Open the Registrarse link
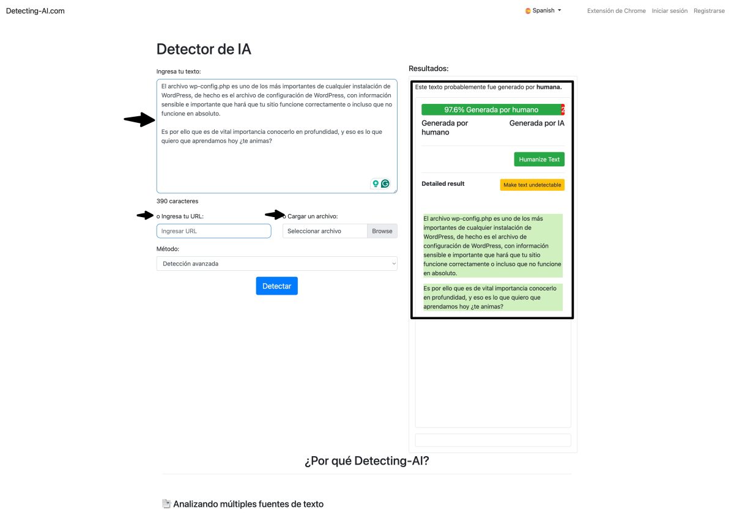 tap(709, 10)
